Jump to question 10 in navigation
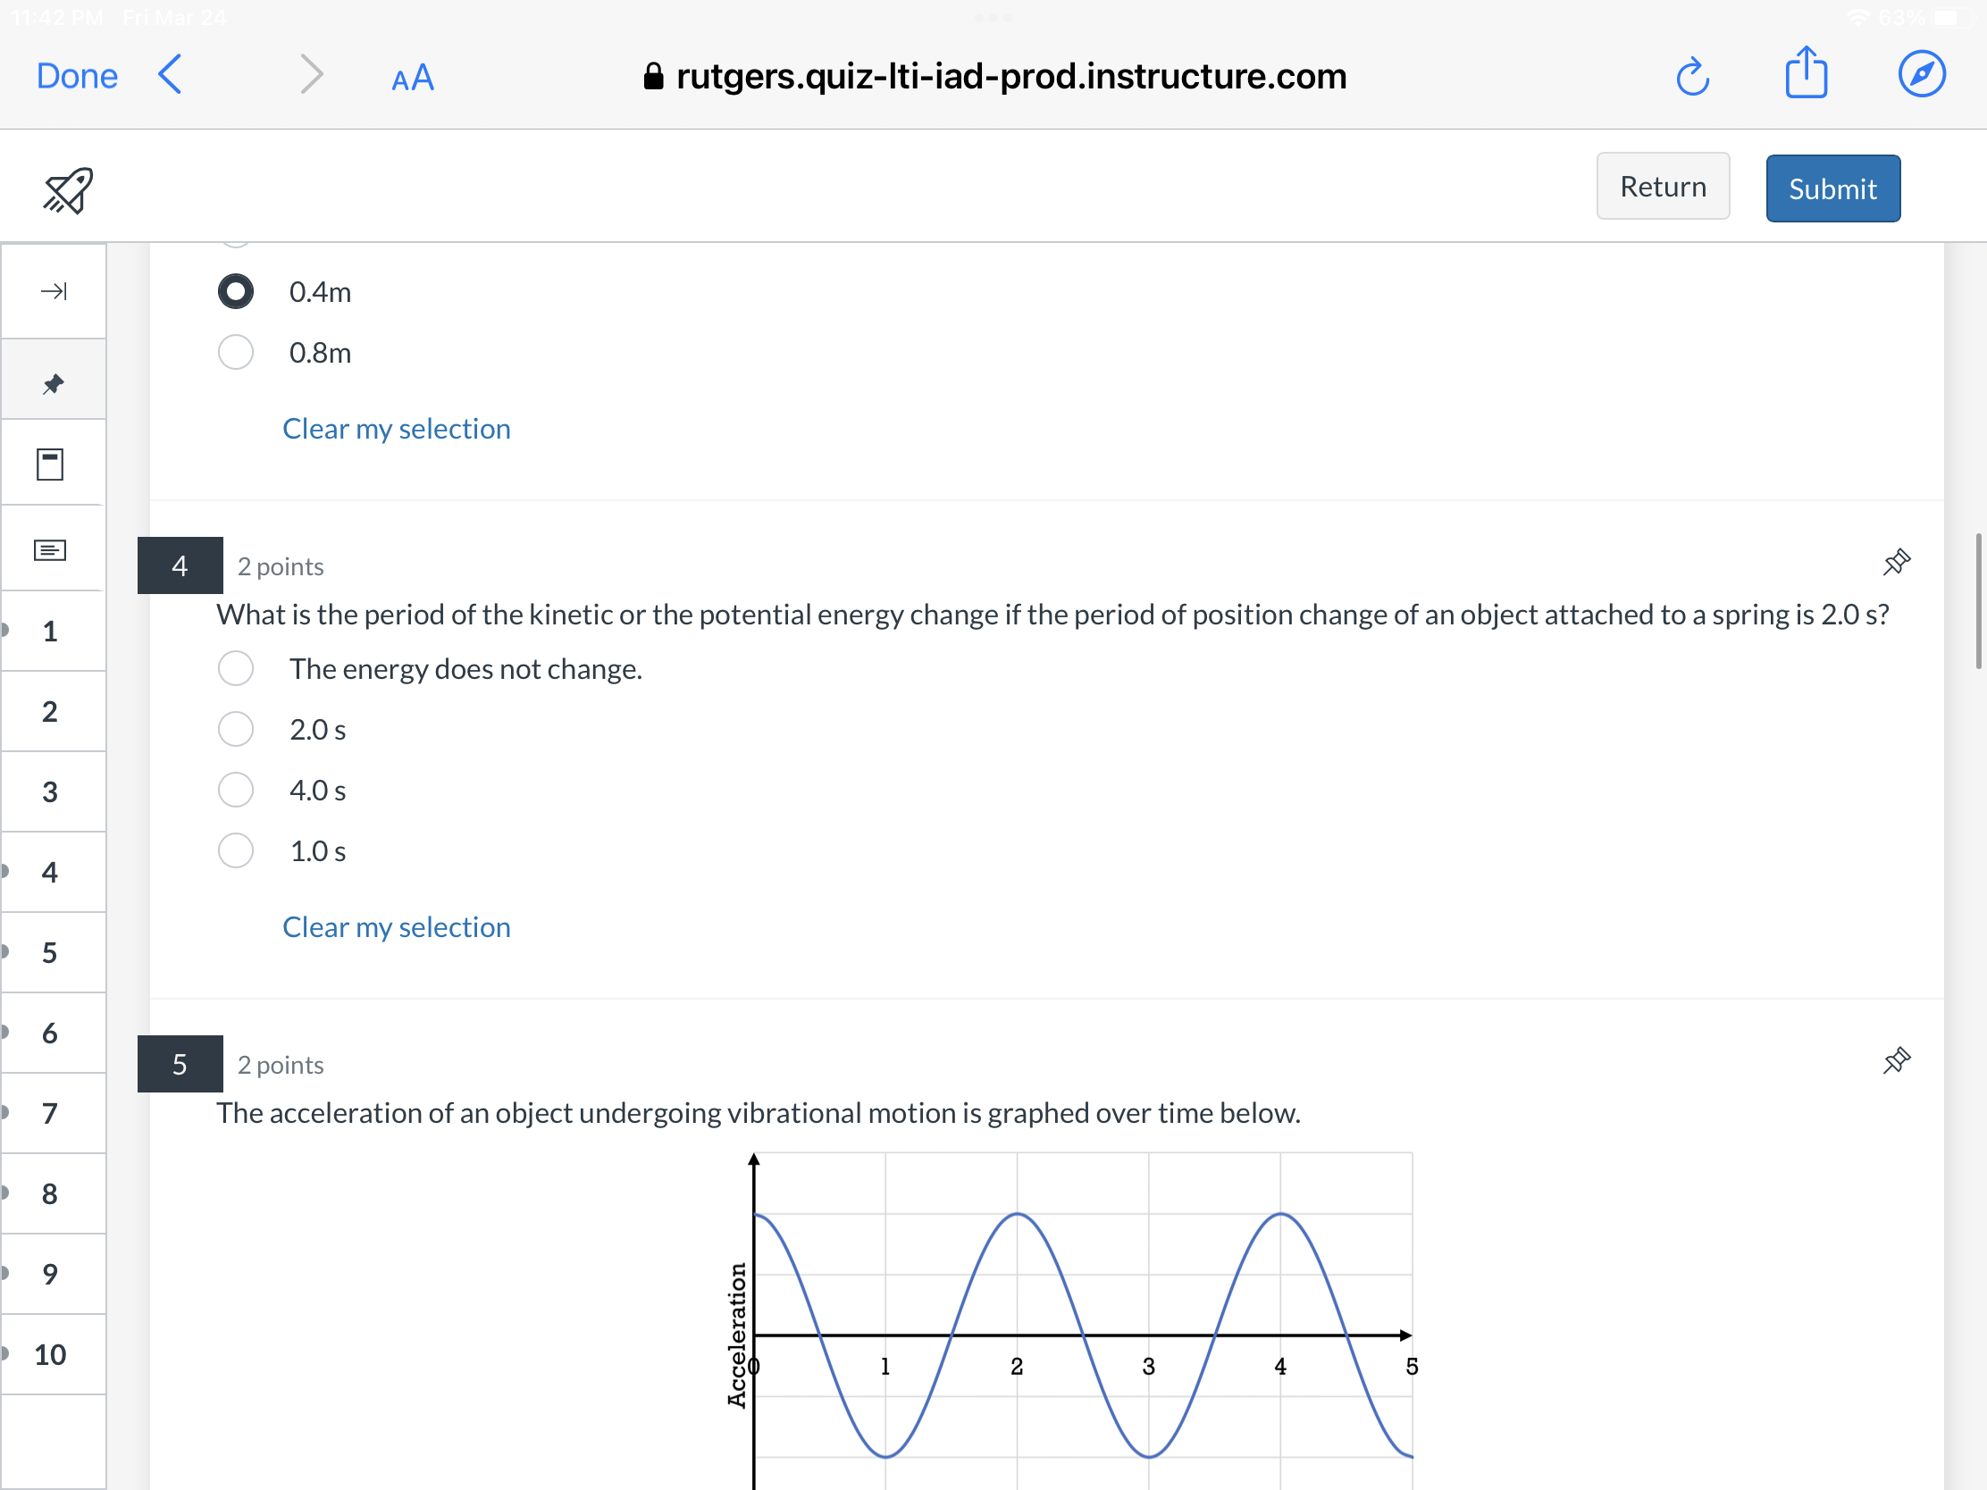This screenshot has height=1490, width=1987. pos(52,1354)
